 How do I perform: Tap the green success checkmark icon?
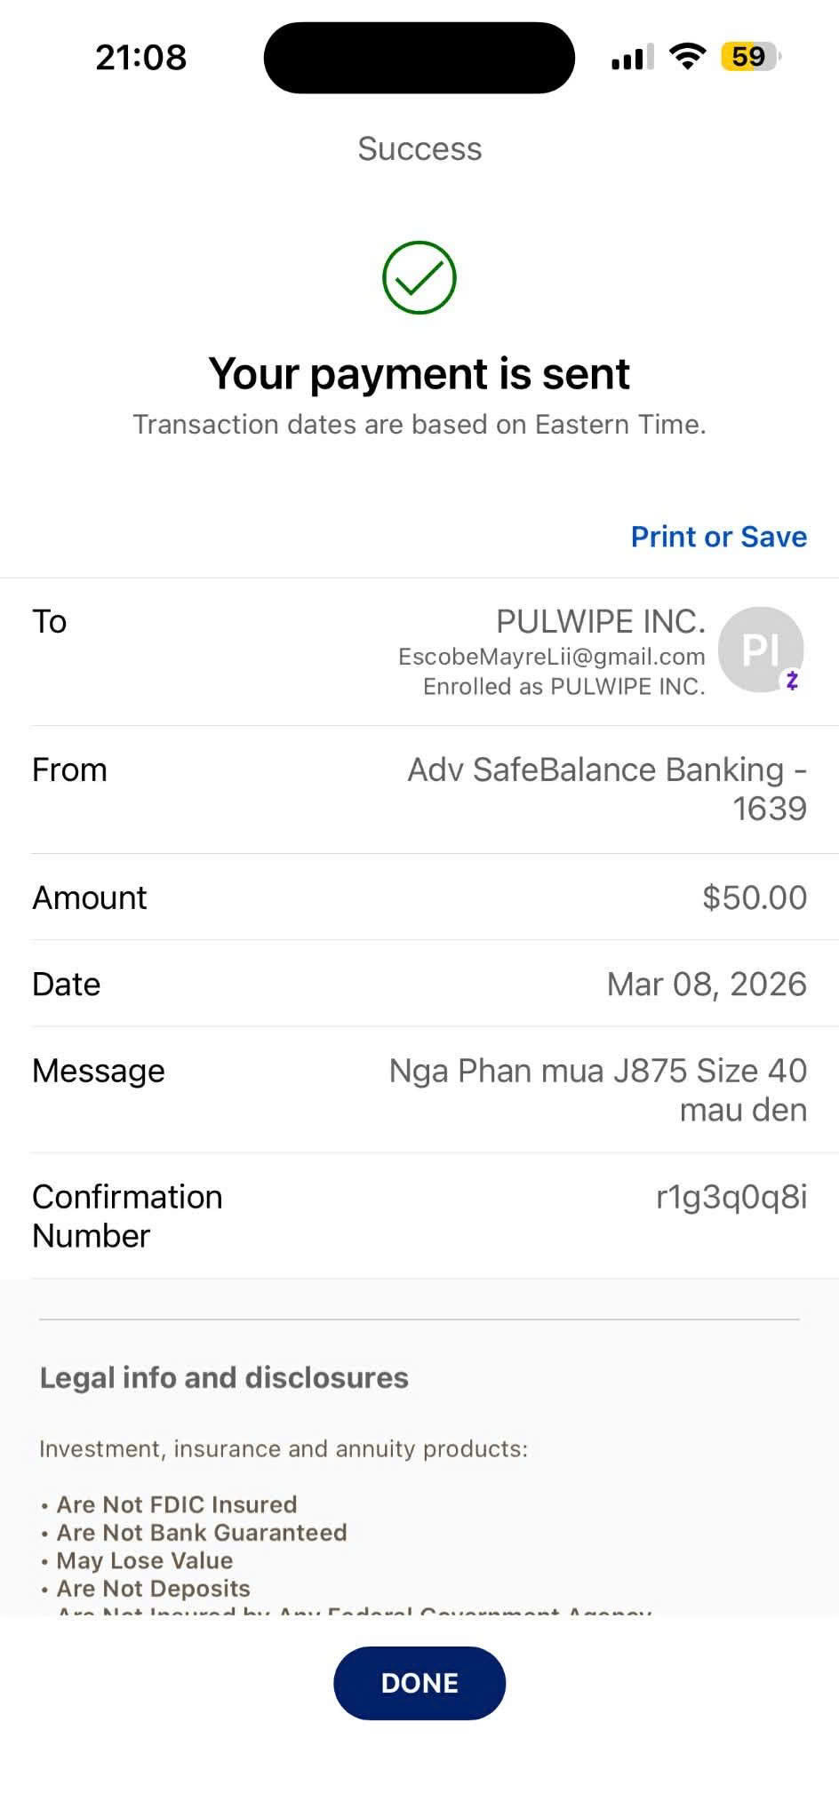[x=419, y=277]
